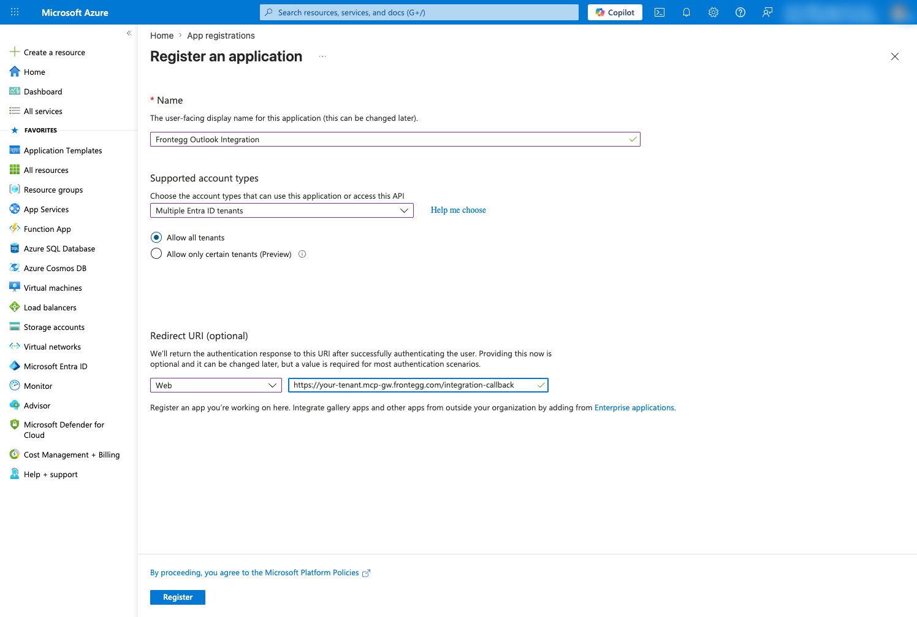Image resolution: width=917 pixels, height=617 pixels.
Task: Click the Virtual machines icon
Action: pyautogui.click(x=15, y=288)
